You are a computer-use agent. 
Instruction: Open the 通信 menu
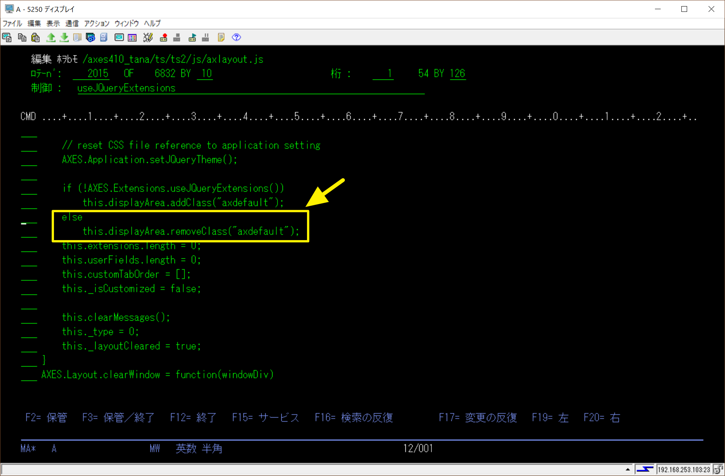pos(72,24)
